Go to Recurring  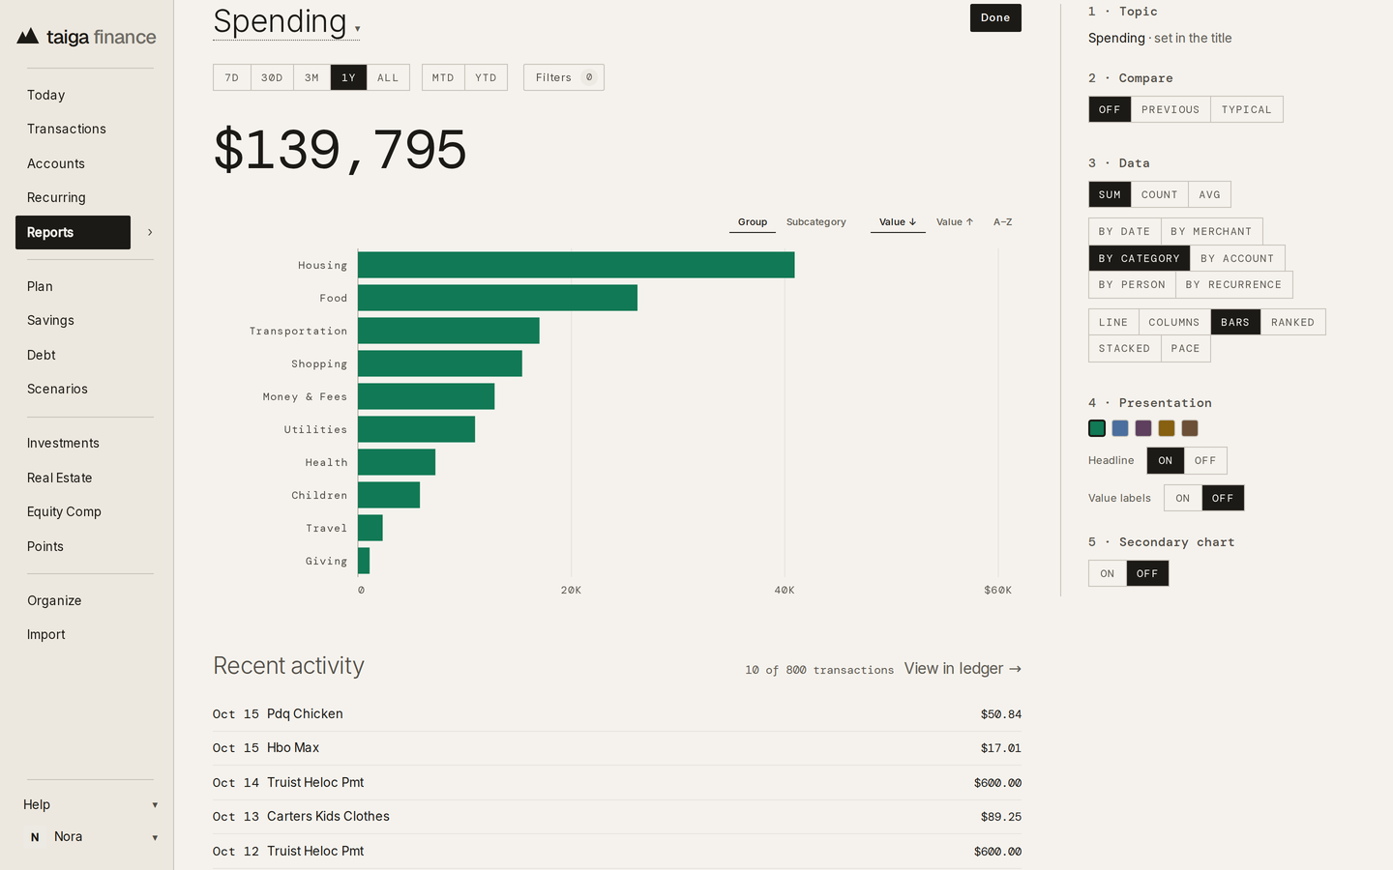coord(56,197)
